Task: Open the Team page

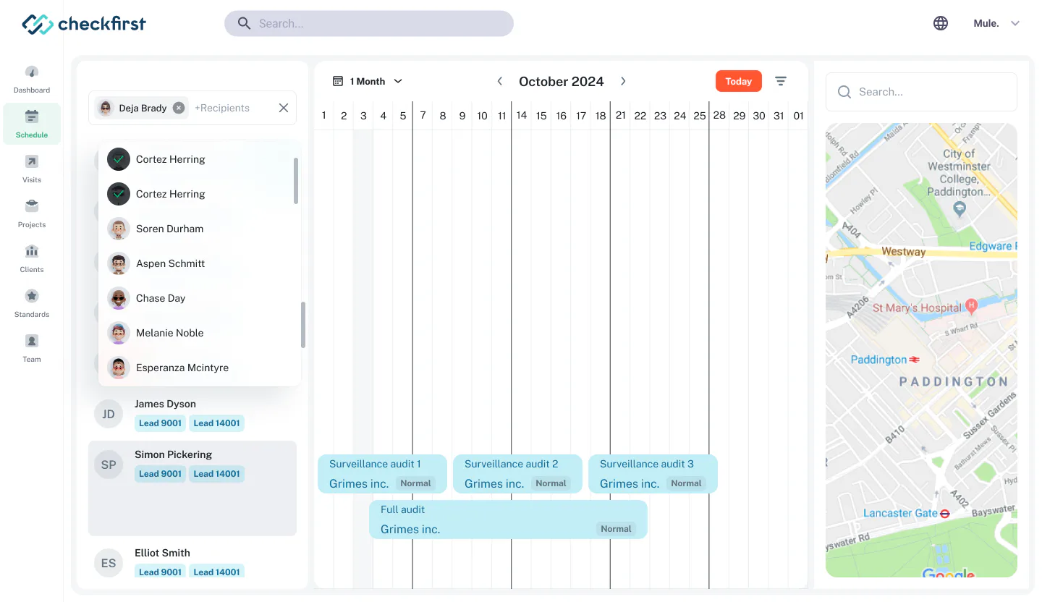Action: point(32,349)
